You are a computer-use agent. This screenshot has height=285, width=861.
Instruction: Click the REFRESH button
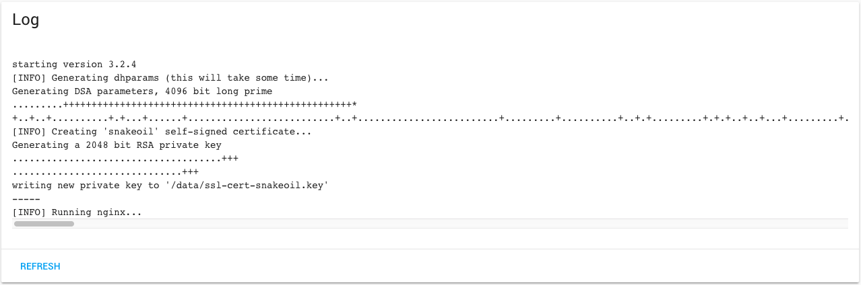(x=40, y=267)
